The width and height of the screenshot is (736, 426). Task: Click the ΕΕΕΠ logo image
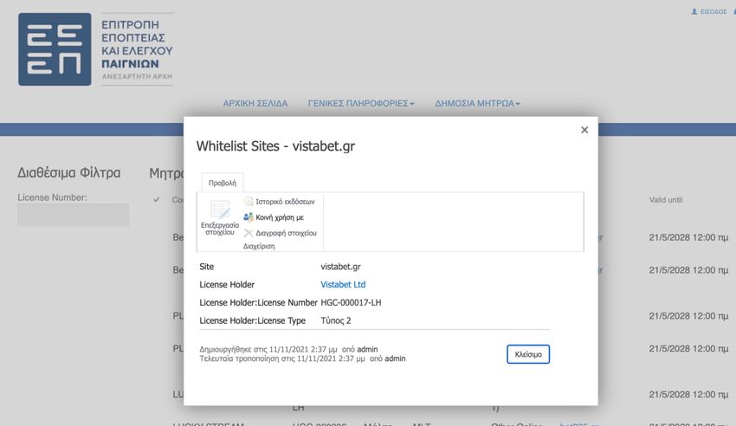pyautogui.click(x=55, y=49)
